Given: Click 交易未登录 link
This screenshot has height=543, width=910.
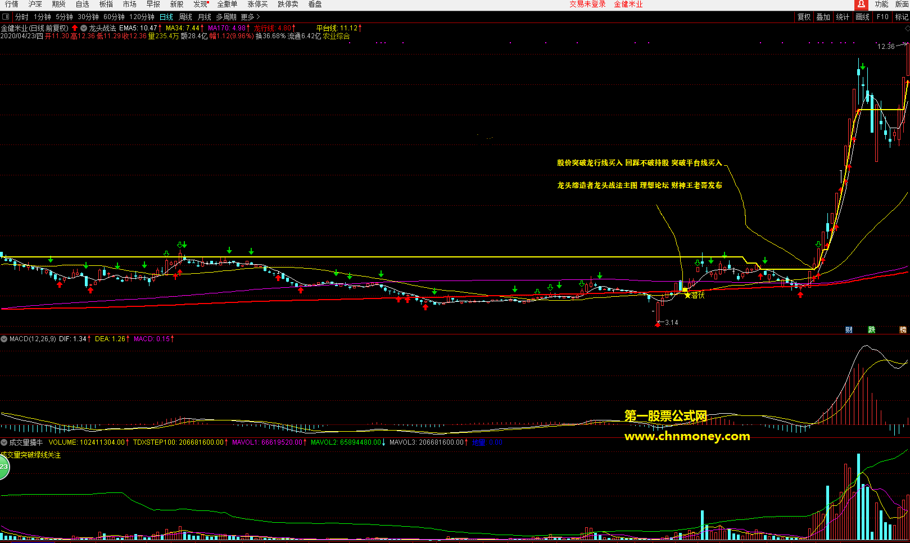Looking at the screenshot, I should click(587, 4).
